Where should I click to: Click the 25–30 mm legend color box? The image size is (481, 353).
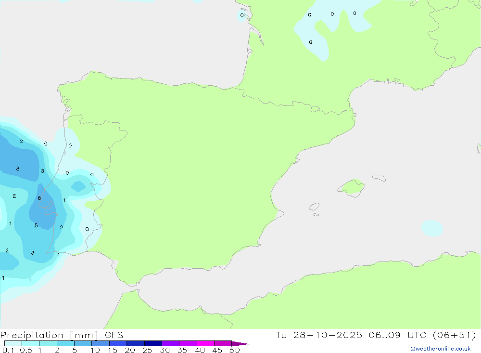coord(153,343)
